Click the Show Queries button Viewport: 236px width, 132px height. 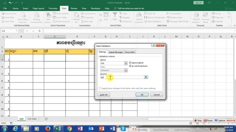(x=60, y=14)
